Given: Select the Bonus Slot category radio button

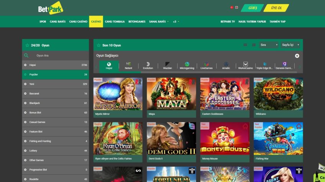Looking at the screenshot, I should [x=25, y=113].
